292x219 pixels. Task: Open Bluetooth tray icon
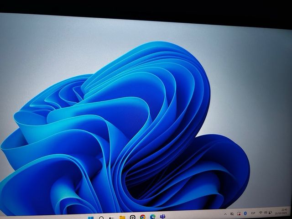(245, 214)
